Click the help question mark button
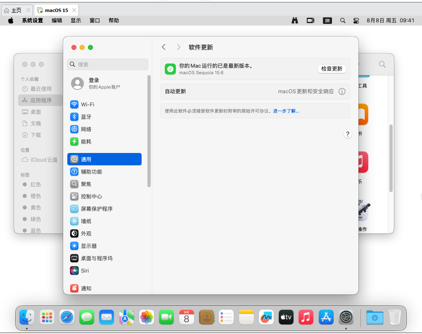The image size is (422, 334). tap(347, 134)
